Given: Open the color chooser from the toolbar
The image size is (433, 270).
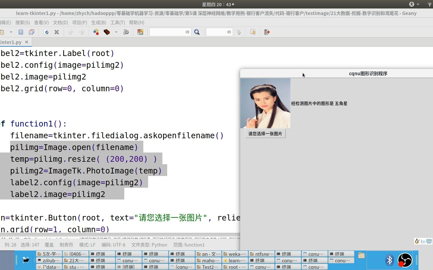Looking at the screenshot, I should tap(140, 32).
